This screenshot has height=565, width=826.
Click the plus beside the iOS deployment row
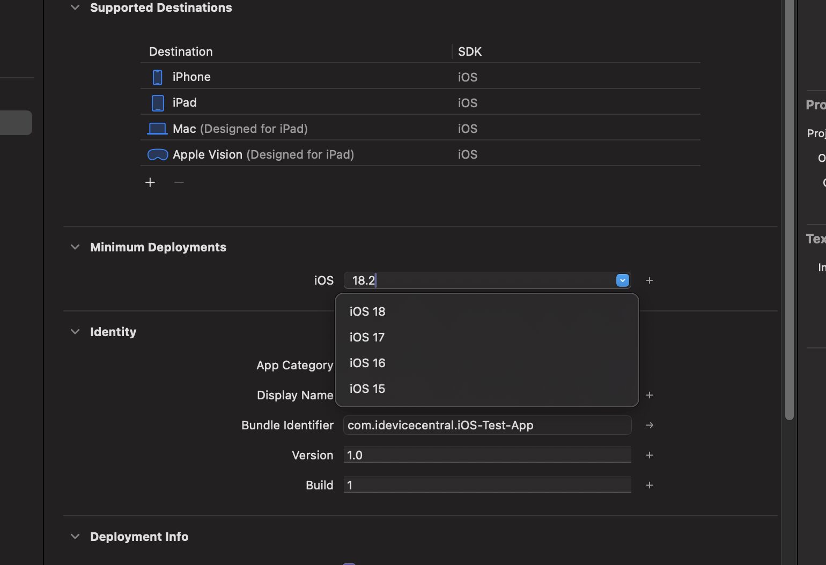(x=649, y=280)
